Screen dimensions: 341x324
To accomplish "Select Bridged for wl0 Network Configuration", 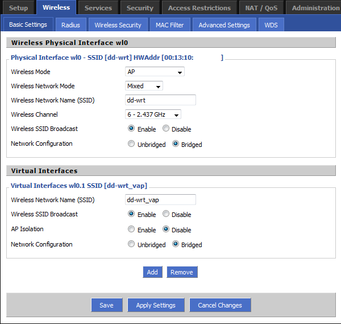I will pyautogui.click(x=176, y=143).
